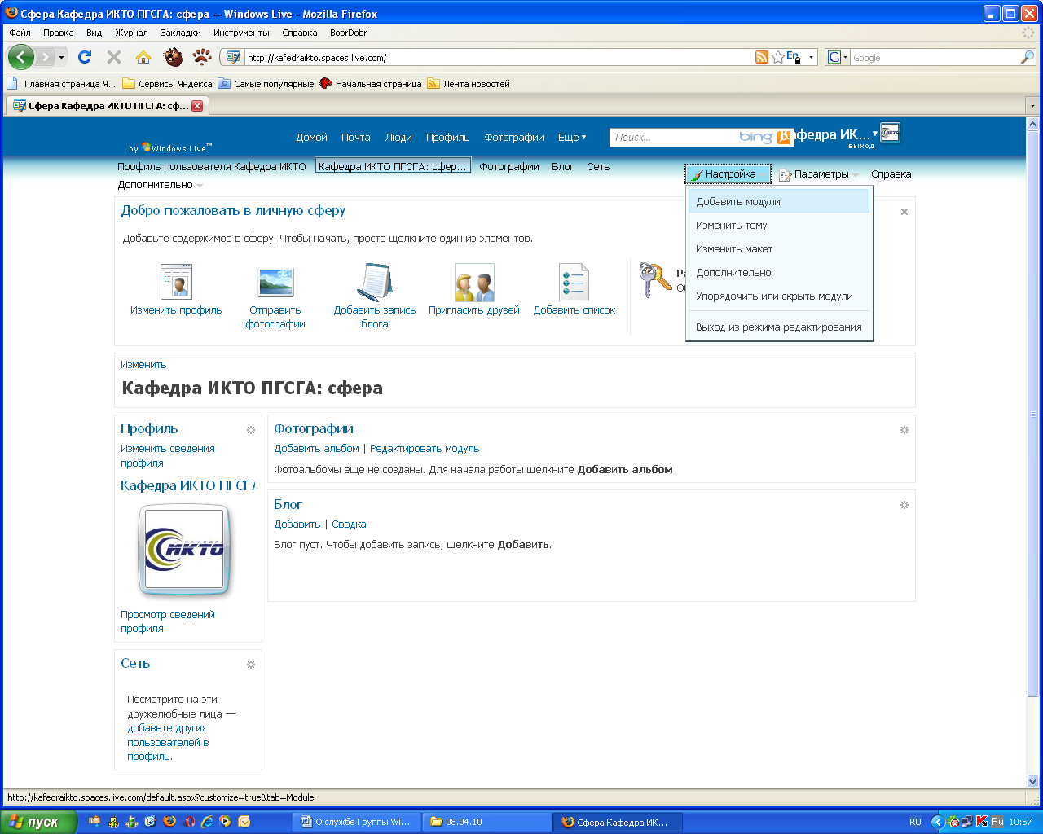Image resolution: width=1043 pixels, height=834 pixels.
Task: Click the ИКТО profile picture thumbnail
Action: [184, 550]
